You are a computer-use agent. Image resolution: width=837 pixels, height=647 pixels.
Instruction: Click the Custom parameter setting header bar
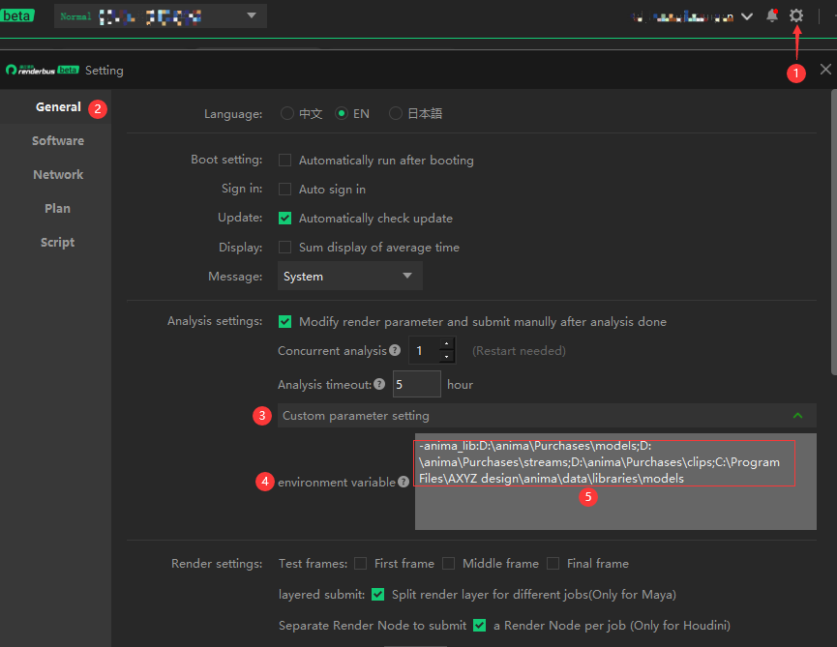pos(542,415)
